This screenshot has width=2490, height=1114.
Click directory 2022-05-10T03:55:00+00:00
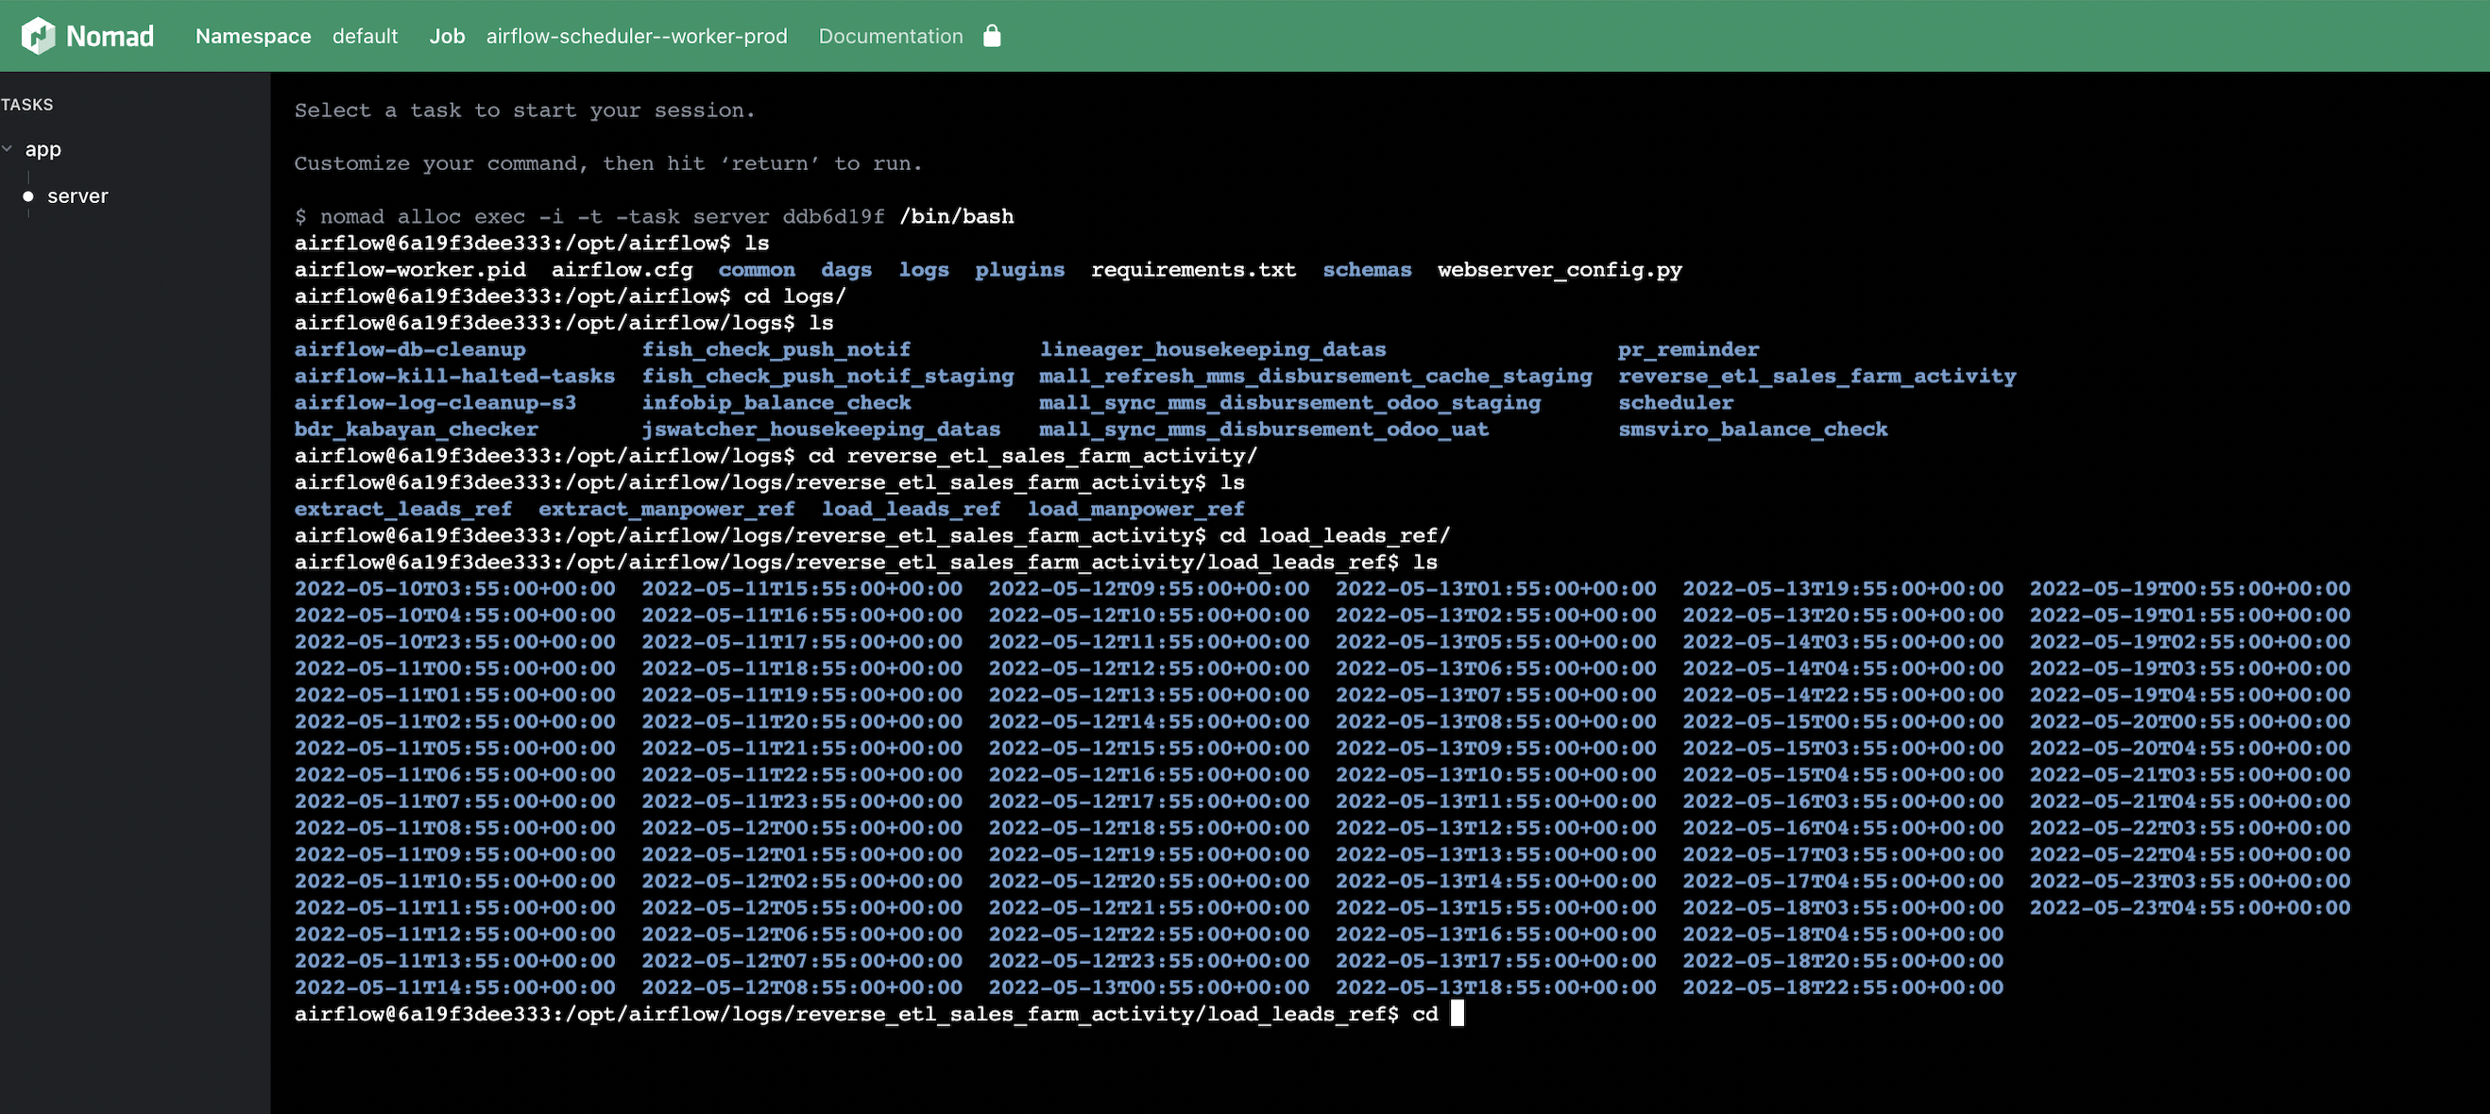click(x=454, y=588)
